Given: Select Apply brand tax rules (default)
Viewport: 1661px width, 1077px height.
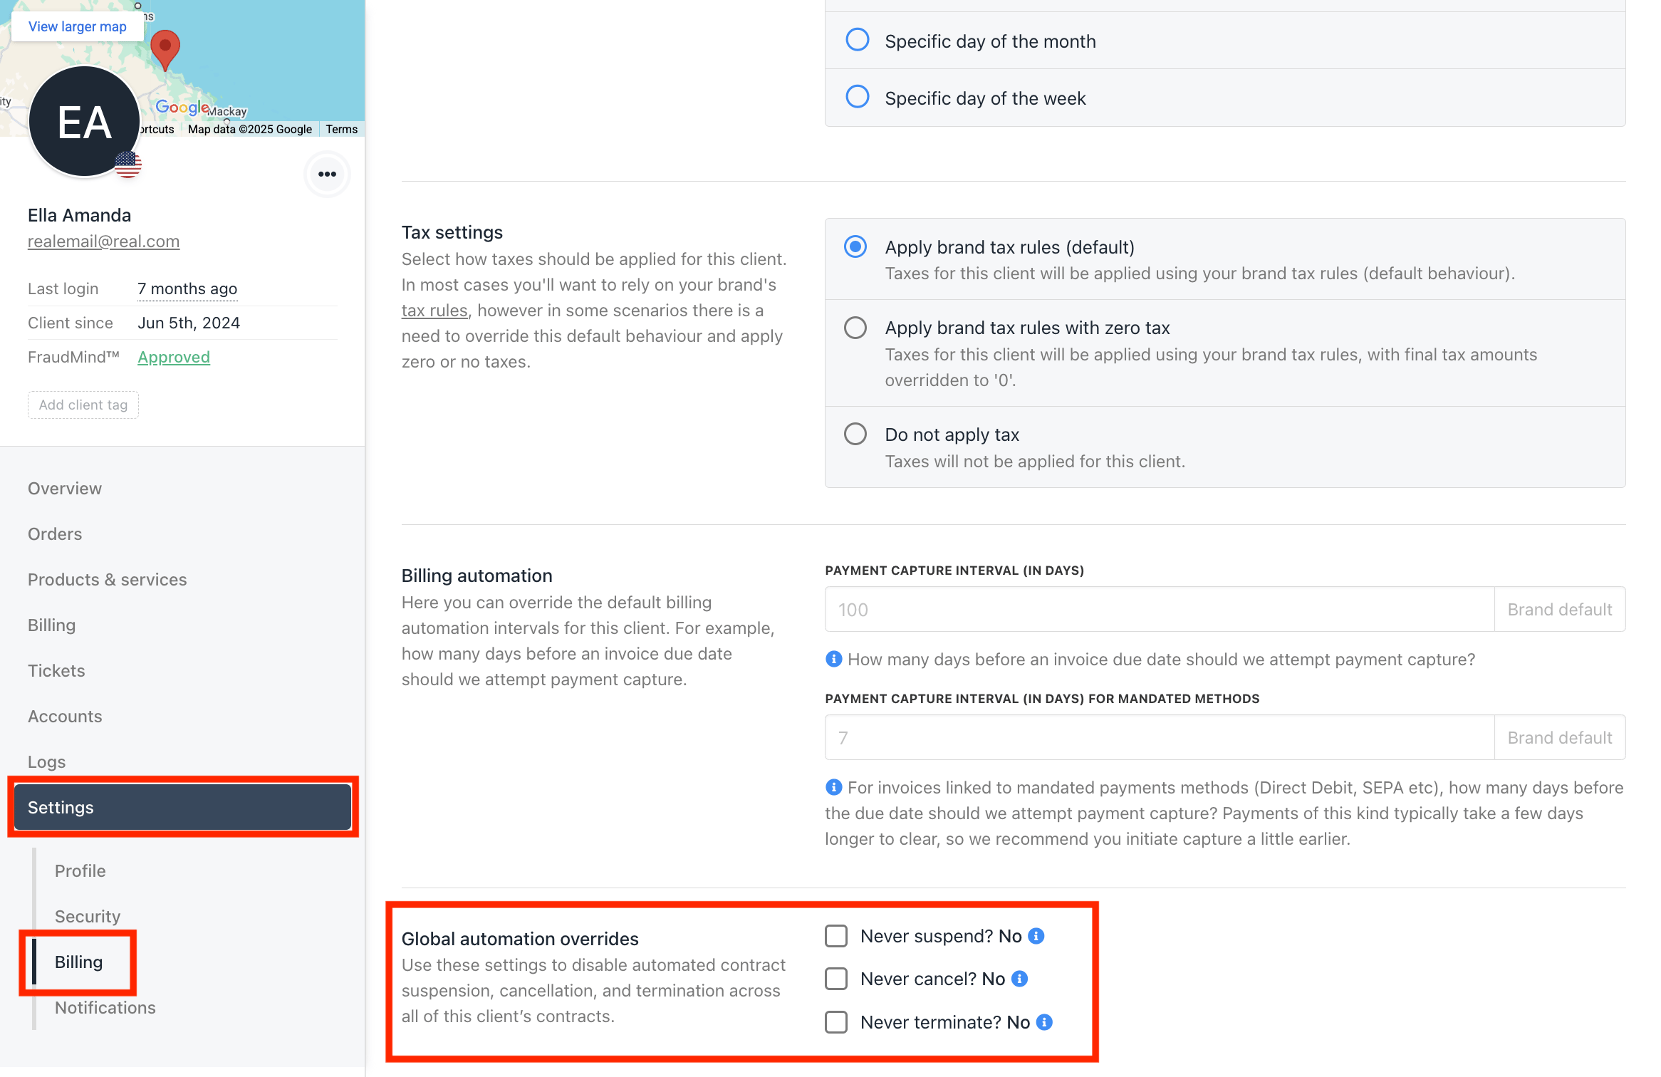Looking at the screenshot, I should 855,247.
